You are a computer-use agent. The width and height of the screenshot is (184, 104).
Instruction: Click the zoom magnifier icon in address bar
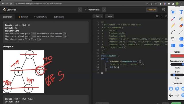[x=147, y=4]
